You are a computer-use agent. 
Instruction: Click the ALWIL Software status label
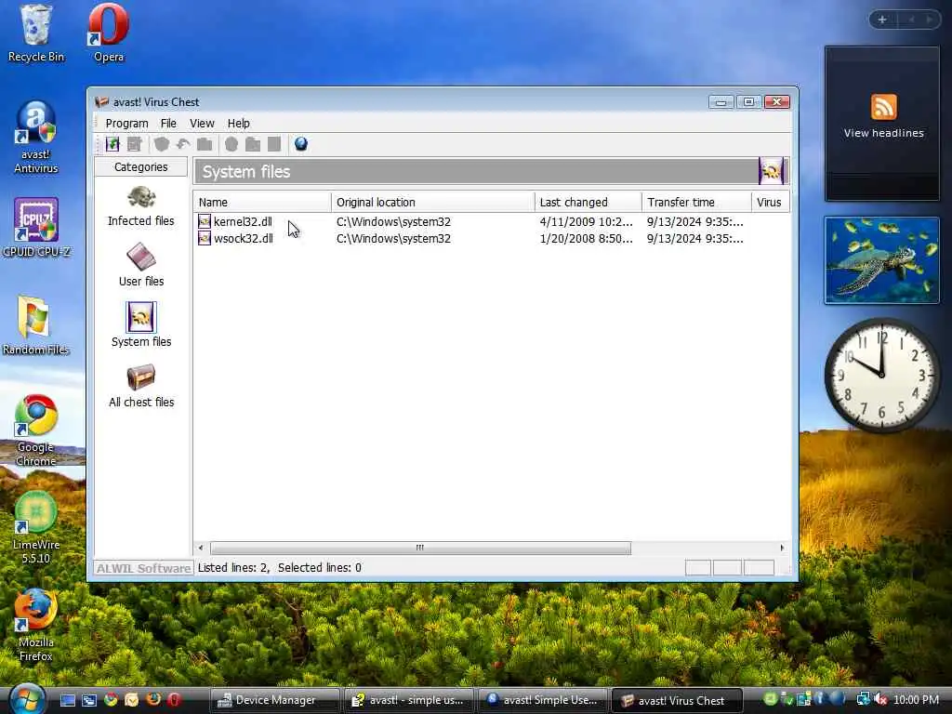[x=143, y=568]
